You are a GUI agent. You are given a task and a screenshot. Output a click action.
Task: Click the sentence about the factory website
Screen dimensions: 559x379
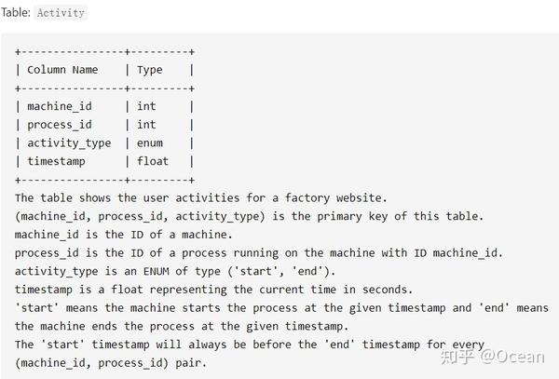[x=200, y=197]
